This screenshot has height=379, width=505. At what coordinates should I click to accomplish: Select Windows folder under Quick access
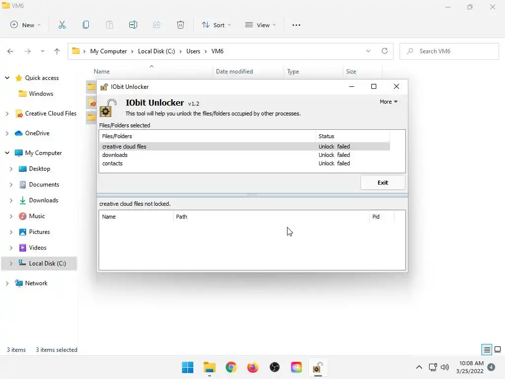click(41, 93)
